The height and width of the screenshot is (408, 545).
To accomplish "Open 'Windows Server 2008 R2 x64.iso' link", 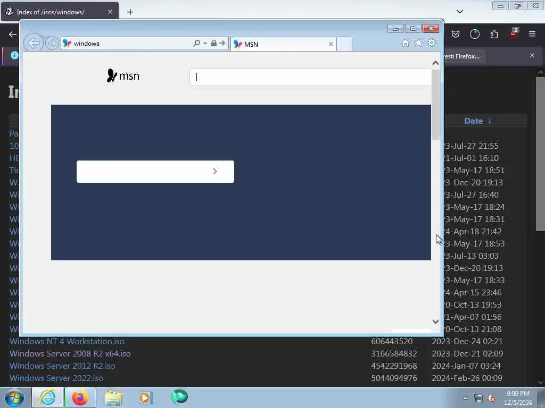I will point(70,353).
